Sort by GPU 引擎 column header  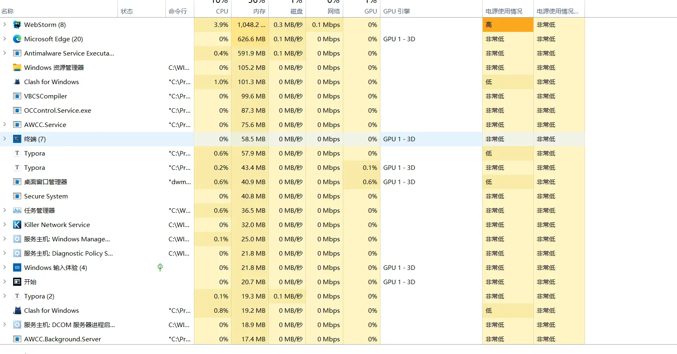click(396, 11)
